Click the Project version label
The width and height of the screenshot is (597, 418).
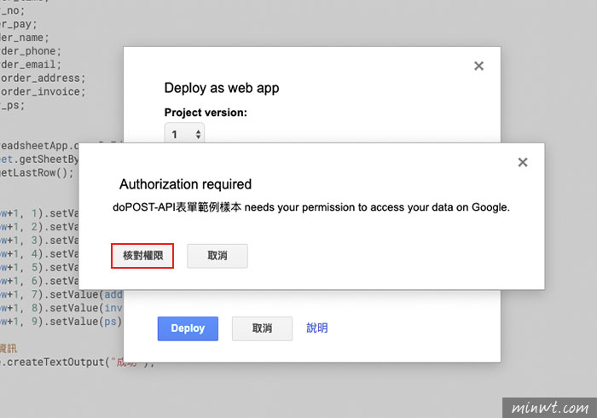tap(205, 112)
